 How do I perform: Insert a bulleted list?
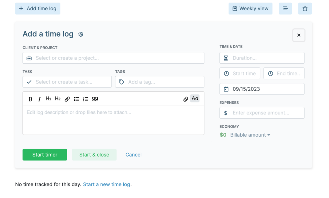pyautogui.click(x=76, y=99)
